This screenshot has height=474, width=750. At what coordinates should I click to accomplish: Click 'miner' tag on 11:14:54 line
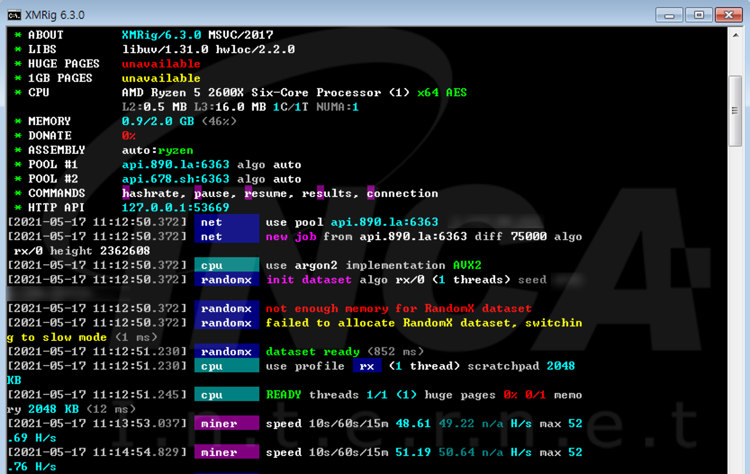226,453
